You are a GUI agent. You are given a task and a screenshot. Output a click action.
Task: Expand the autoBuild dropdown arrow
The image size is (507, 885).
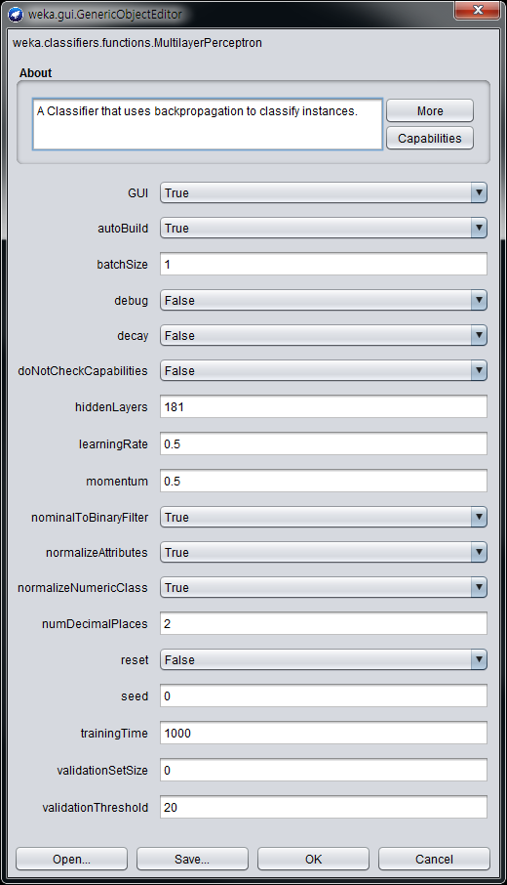(479, 228)
